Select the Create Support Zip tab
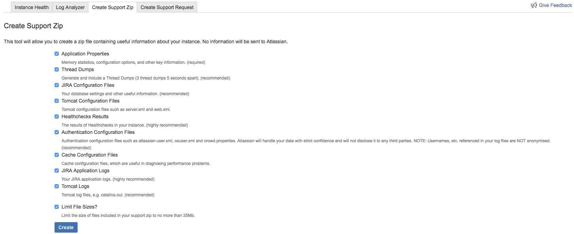Viewport: 574px width, 234px height. pyautogui.click(x=113, y=7)
